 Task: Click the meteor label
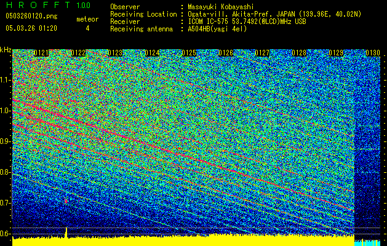tap(87, 19)
